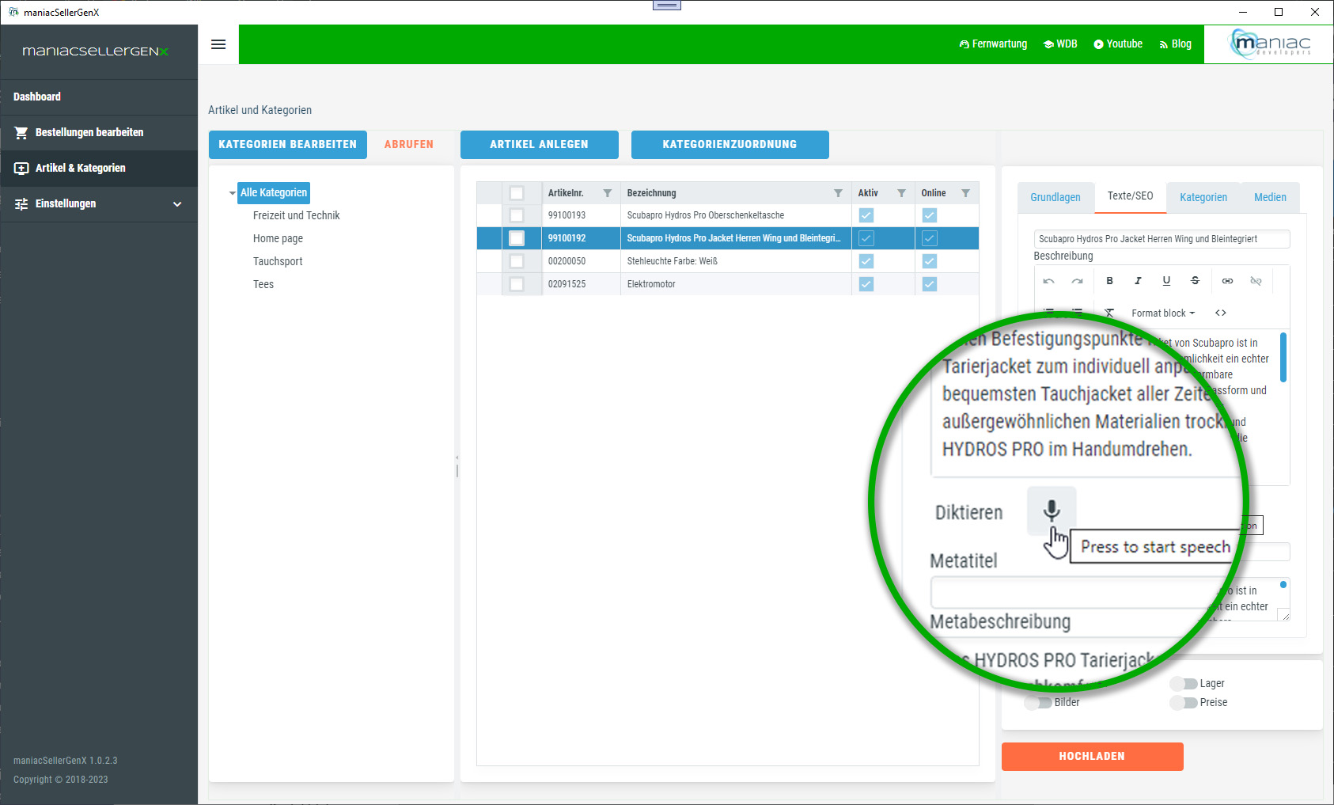Screen dimensions: 1334x805
Task: Redo edit in Beschreibung editor
Action: (1077, 281)
